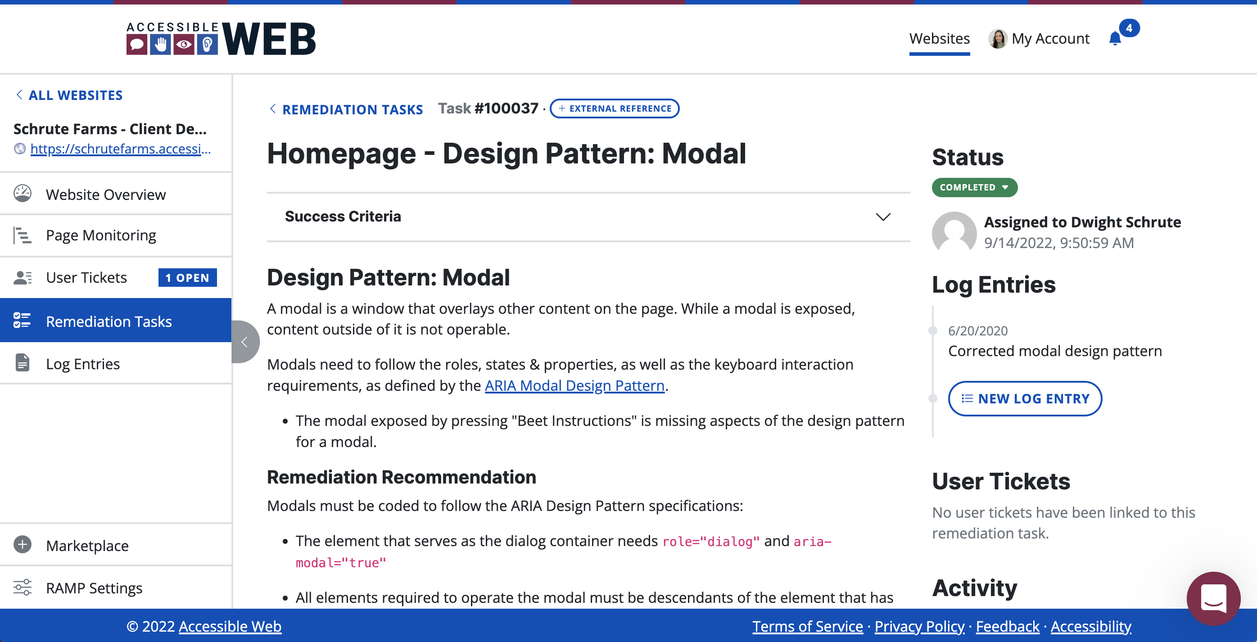Open Accessible Web footer link
The width and height of the screenshot is (1257, 642).
tap(230, 626)
